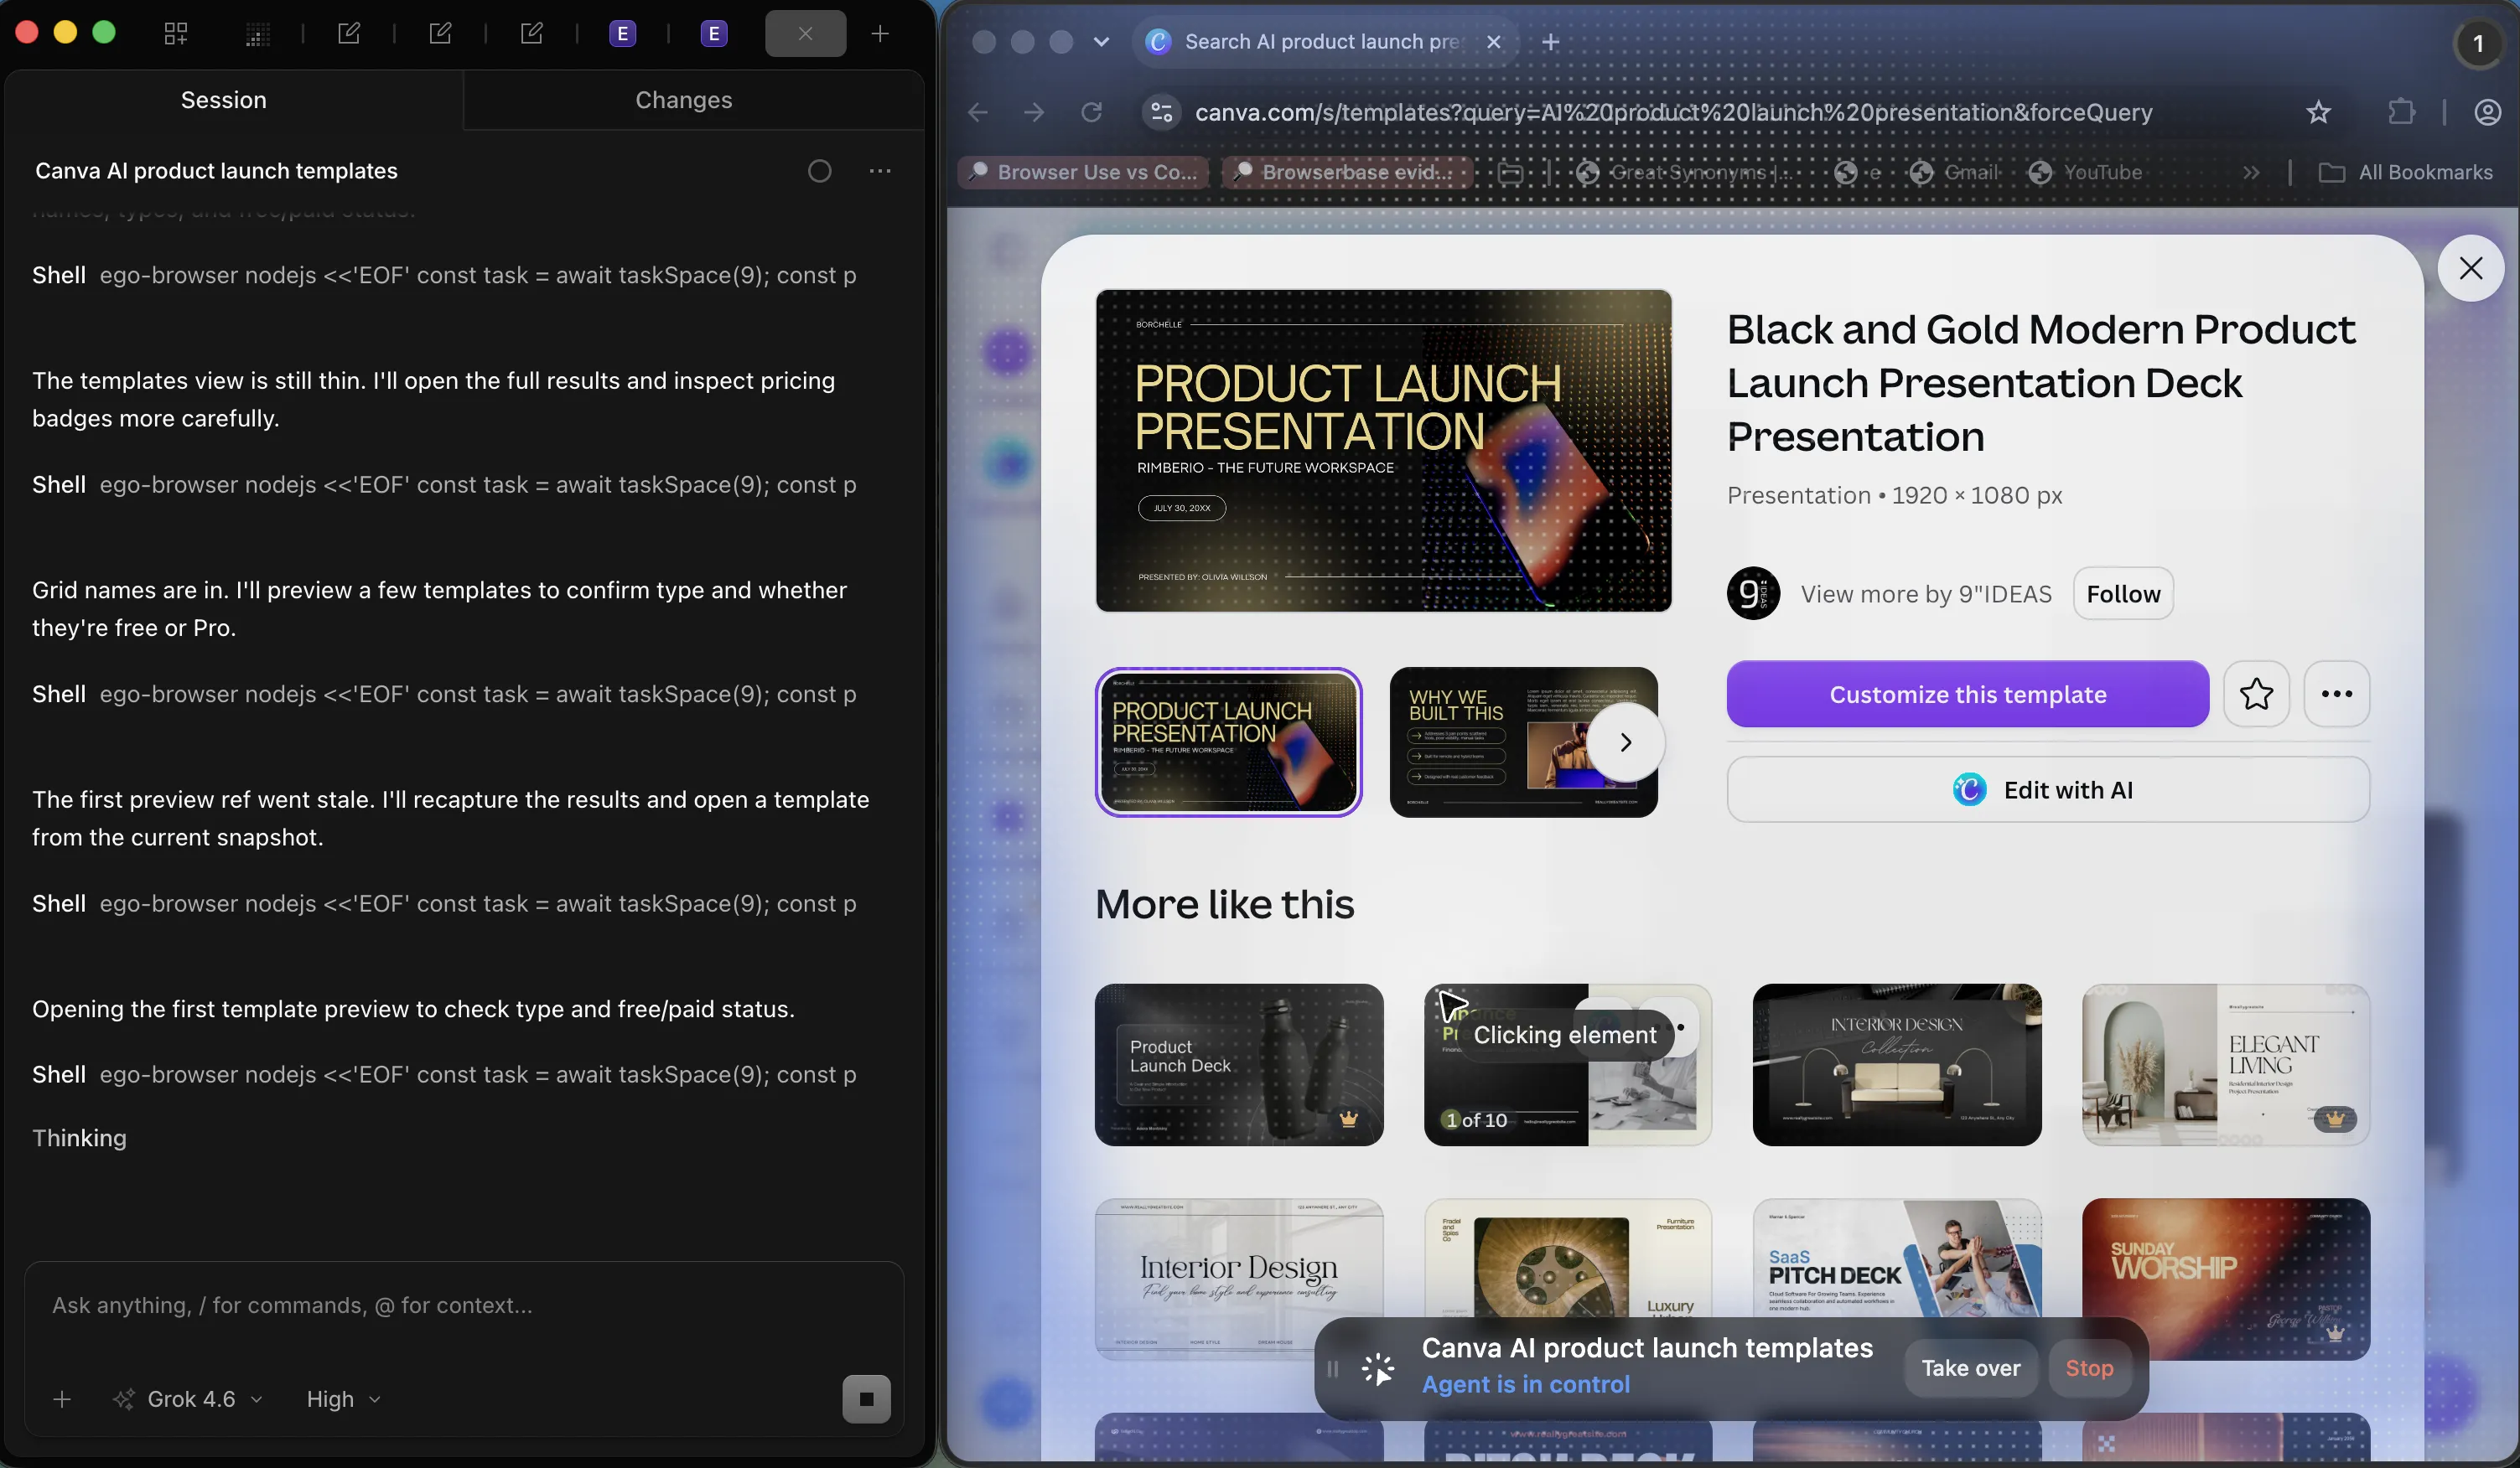2520x1468 pixels.
Task: Click Stop in the agent control bar
Action: coord(2089,1368)
